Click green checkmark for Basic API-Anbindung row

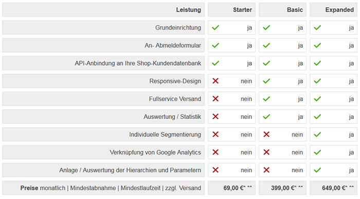coord(266,63)
